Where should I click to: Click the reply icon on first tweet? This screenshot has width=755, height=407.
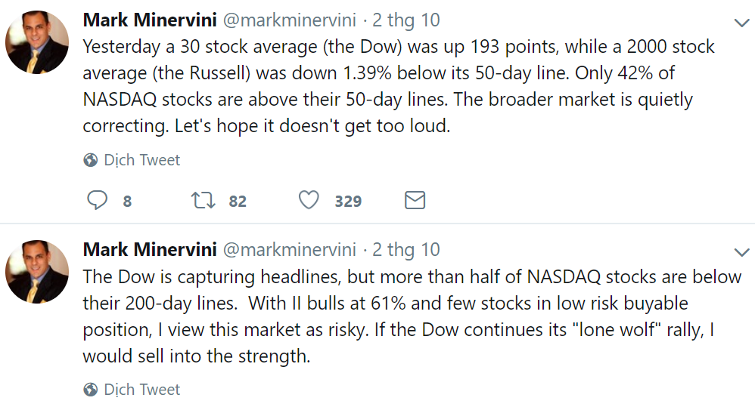point(98,201)
